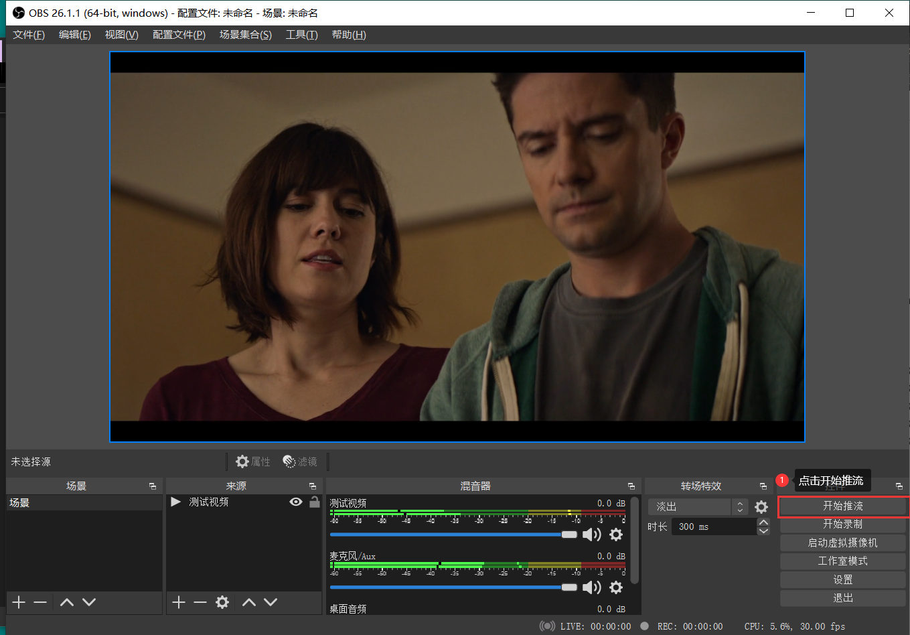
Task: Click the 桌面音频 mixer channel label
Action: point(348,609)
